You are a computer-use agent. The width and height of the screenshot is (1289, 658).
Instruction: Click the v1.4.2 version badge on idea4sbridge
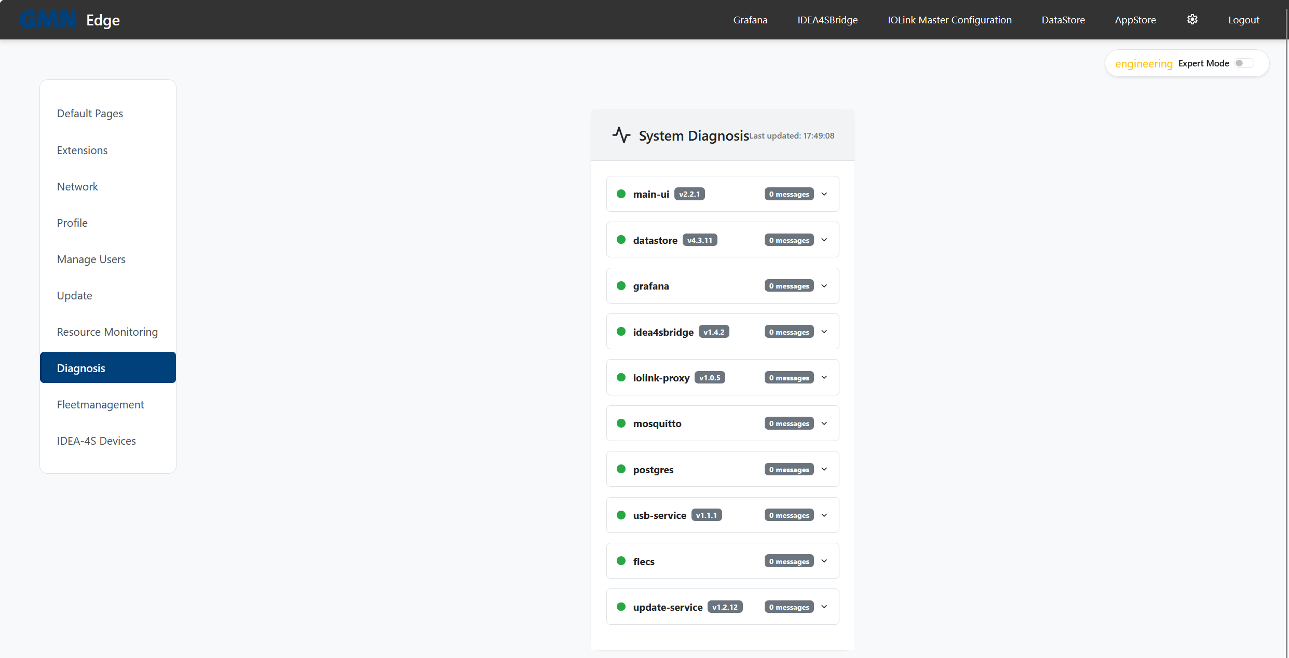point(714,332)
